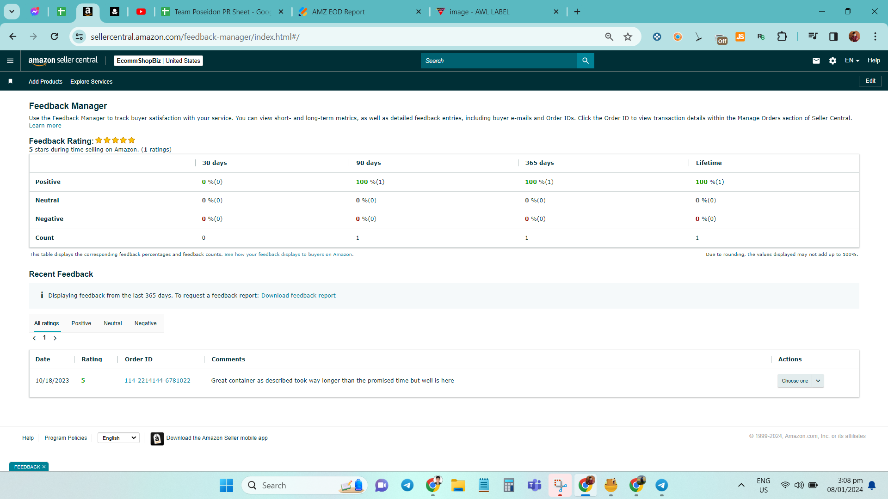The image size is (888, 499).
Task: Open the buyer messages envelope icon
Action: point(816,61)
